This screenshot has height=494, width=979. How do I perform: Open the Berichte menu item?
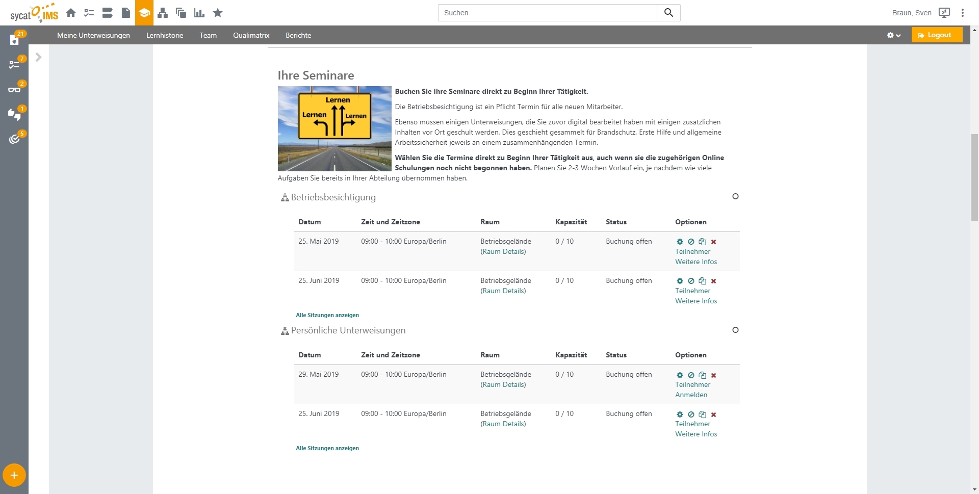point(298,35)
